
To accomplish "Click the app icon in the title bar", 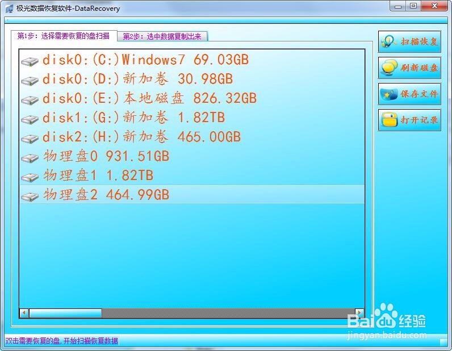I will [9, 9].
